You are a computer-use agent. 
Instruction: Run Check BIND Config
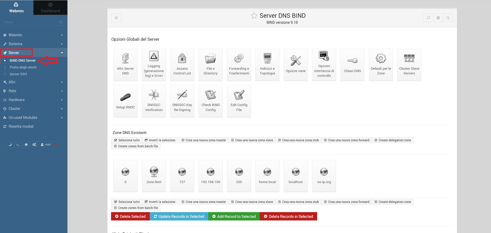pyautogui.click(x=211, y=101)
